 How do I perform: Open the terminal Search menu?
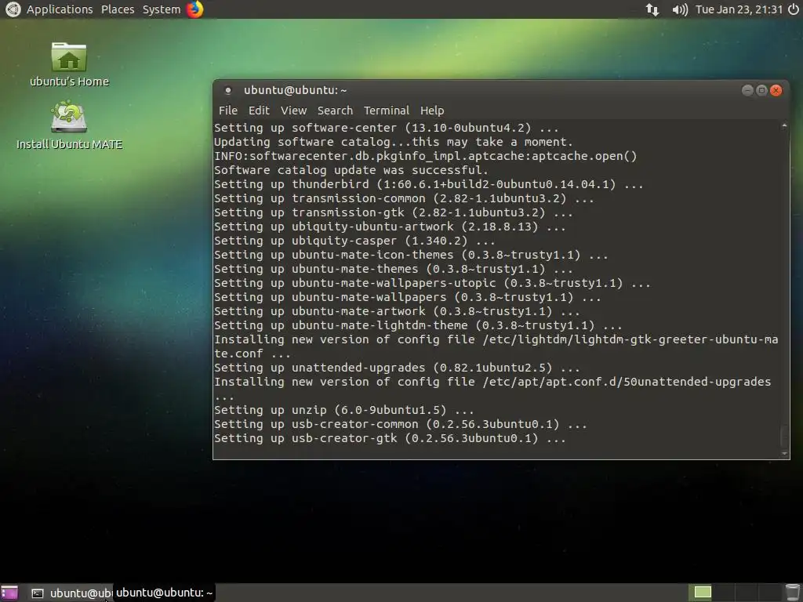coord(335,111)
